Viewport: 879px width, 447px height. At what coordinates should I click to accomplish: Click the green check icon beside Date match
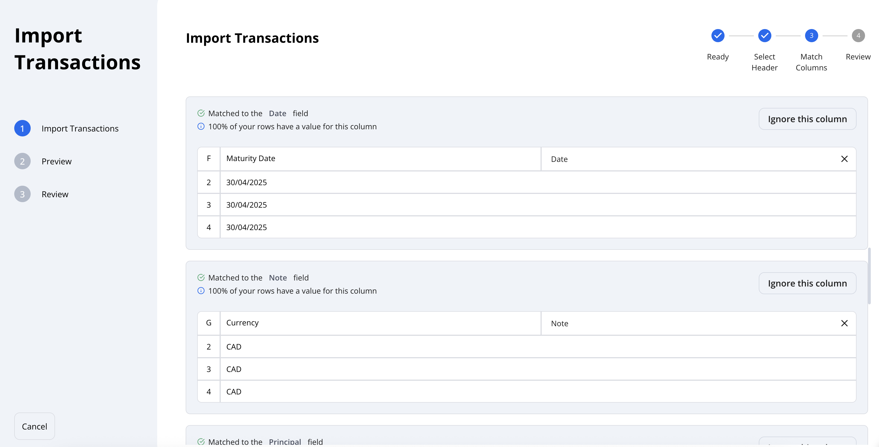pyautogui.click(x=201, y=113)
